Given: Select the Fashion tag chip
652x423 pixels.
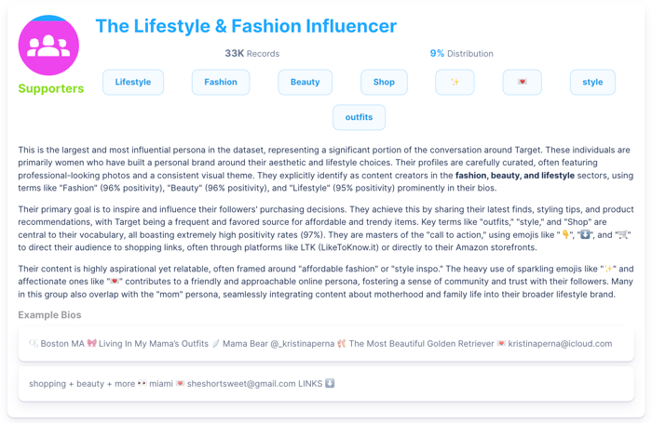Looking at the screenshot, I should click(221, 82).
